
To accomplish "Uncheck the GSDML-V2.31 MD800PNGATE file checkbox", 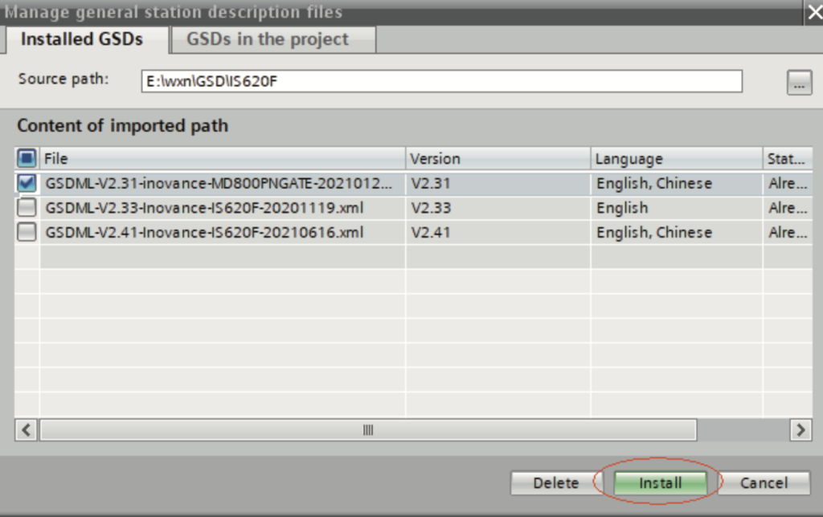I will click(27, 183).
